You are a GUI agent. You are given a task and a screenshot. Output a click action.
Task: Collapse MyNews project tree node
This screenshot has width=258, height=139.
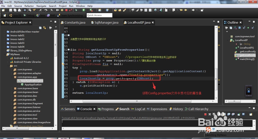tap(5, 54)
